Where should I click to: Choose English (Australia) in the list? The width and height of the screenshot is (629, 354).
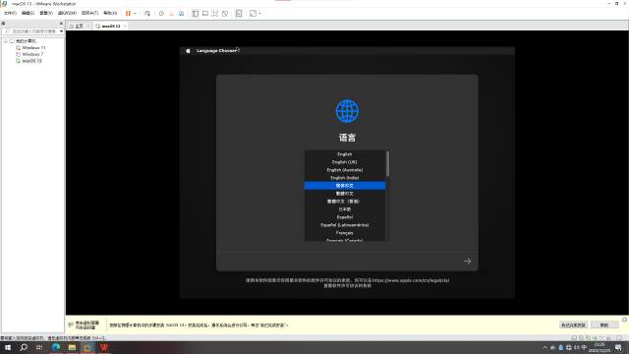(345, 170)
